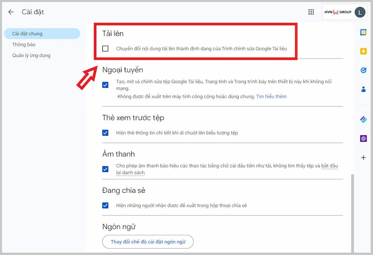Toggle the Thẻ xem trước tệp checkbox

(x=105, y=133)
